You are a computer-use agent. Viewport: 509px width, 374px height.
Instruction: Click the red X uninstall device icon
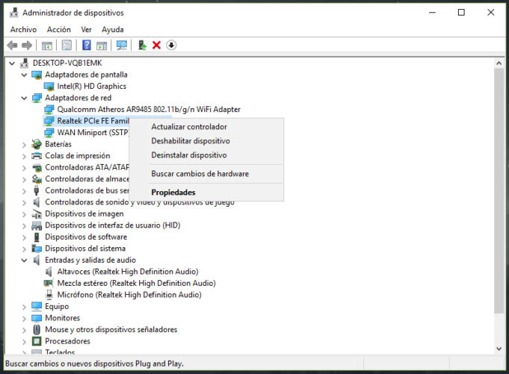coord(156,46)
